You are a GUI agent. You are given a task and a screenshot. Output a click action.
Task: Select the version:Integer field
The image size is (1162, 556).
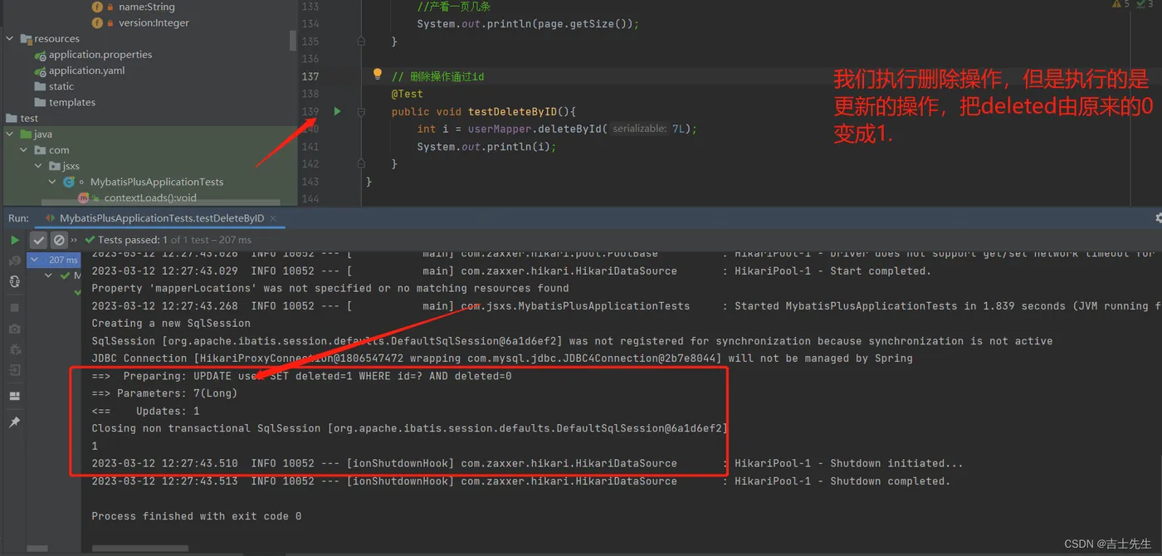pos(154,23)
